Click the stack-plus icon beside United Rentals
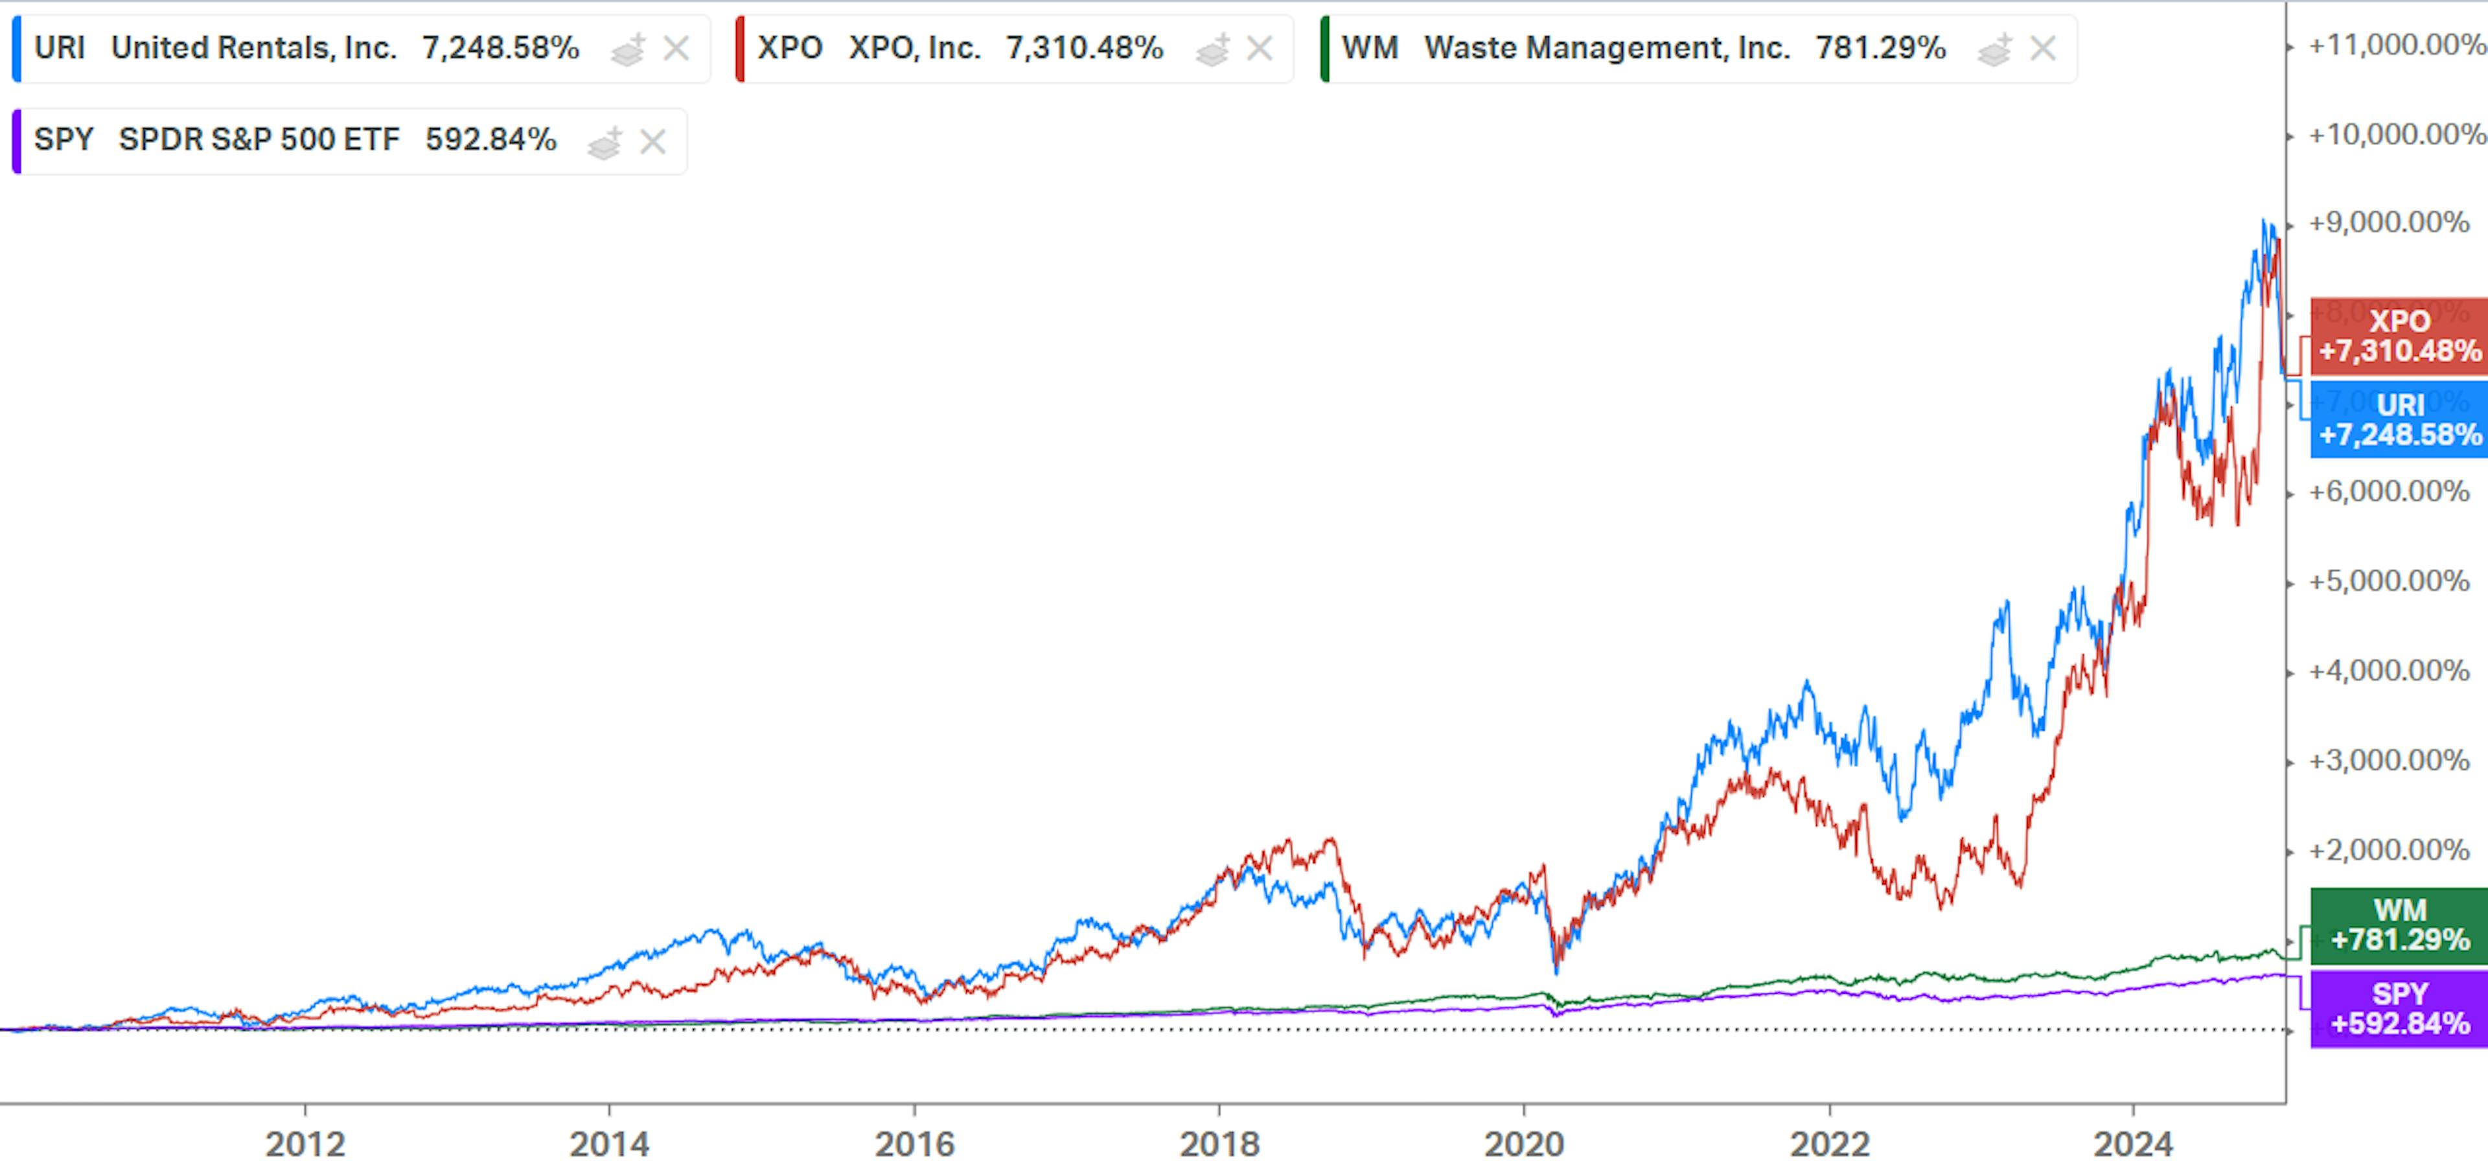 pyautogui.click(x=627, y=49)
